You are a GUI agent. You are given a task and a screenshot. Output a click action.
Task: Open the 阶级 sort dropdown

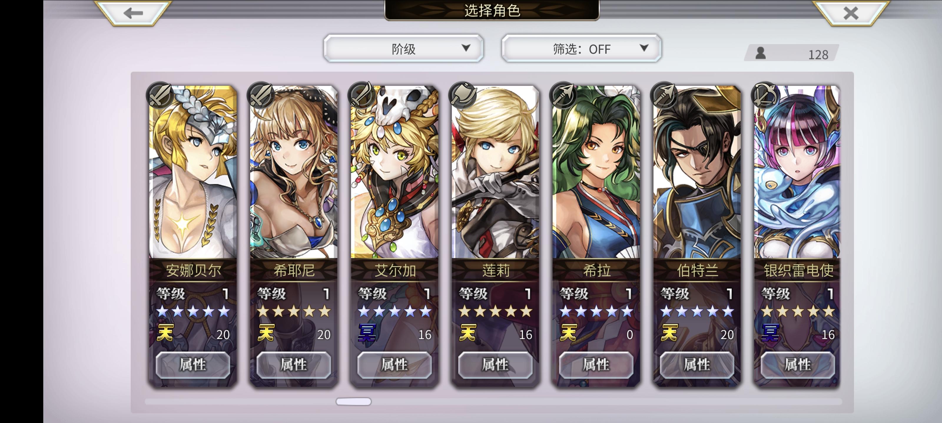[404, 48]
